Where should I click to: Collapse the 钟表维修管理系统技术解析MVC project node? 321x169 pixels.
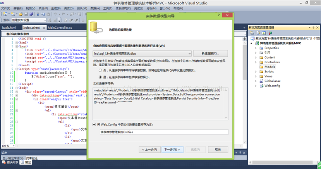pos(252,43)
